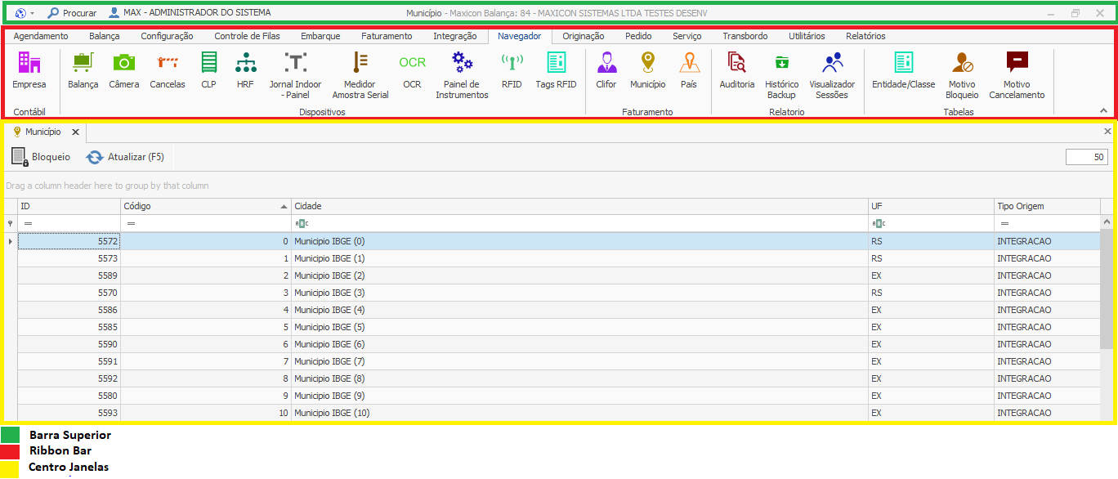Open the Entidade/Classe table icon
1118x479 pixels.
(903, 71)
